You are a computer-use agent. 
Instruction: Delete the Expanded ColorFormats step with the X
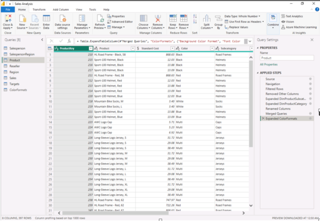point(263,118)
